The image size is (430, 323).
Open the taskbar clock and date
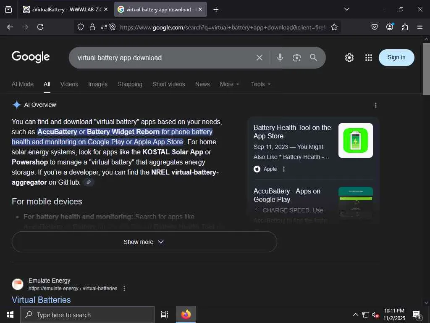coord(394,315)
